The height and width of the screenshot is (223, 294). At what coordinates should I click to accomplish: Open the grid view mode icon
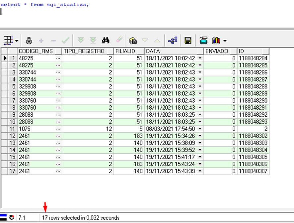[x=8, y=40]
